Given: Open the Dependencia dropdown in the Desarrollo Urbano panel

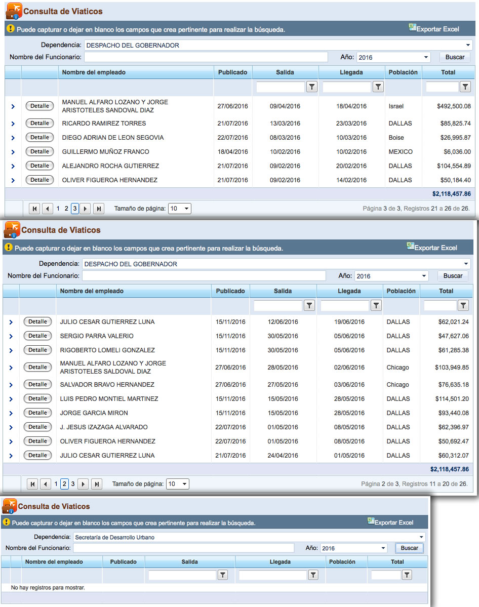Looking at the screenshot, I should (x=421, y=537).
